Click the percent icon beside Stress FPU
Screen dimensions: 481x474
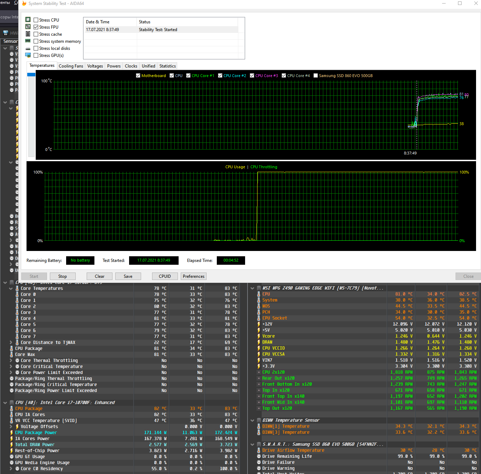(x=28, y=27)
